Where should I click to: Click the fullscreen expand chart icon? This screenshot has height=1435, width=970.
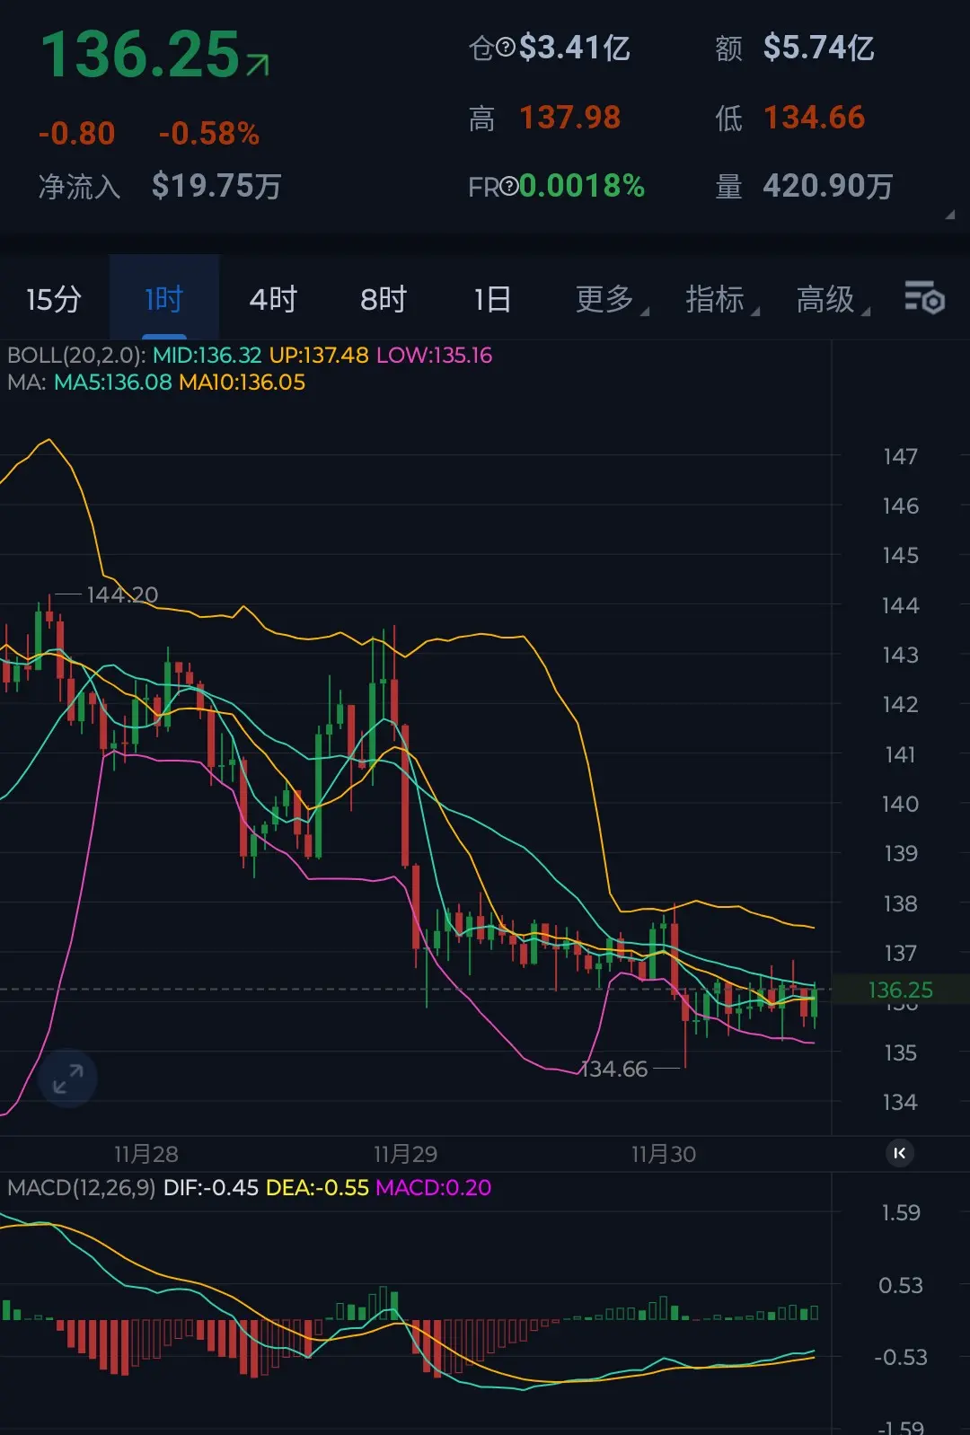tap(67, 1078)
